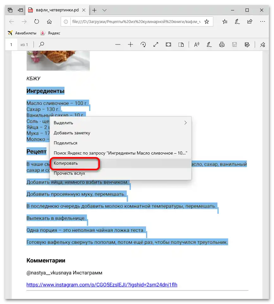The width and height of the screenshot is (274, 304).
Task: Share this page
Action: click(250, 21)
